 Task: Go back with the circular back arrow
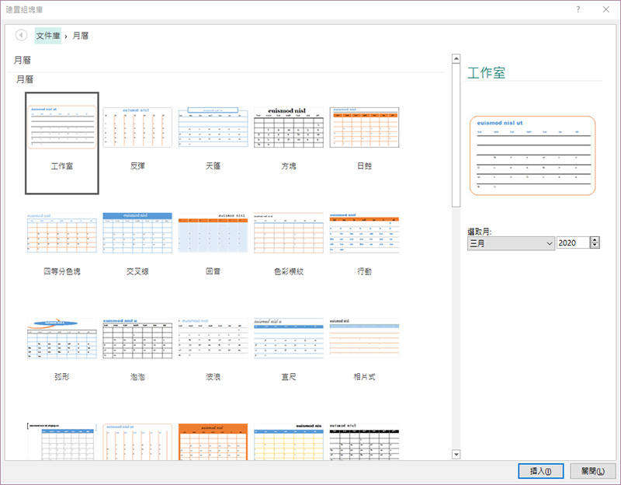tap(21, 35)
